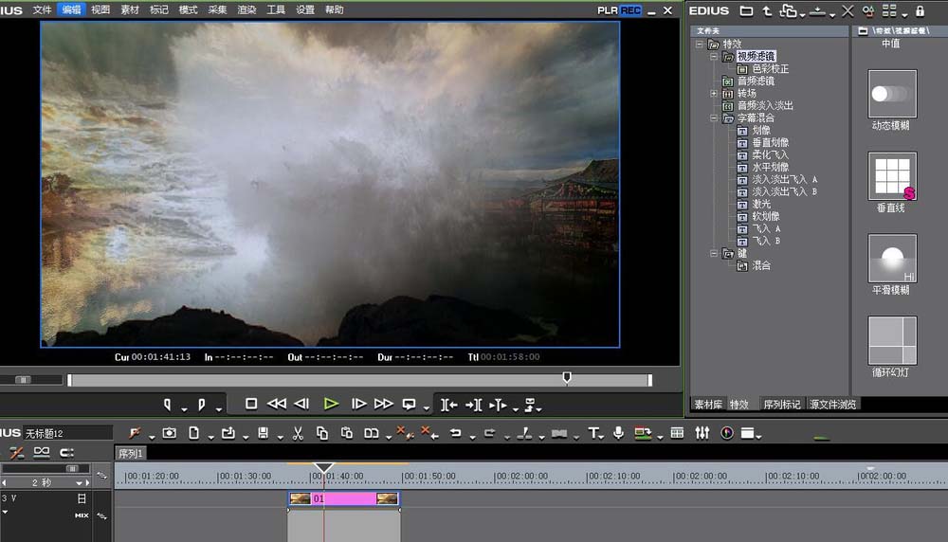Click the preview position slider handle
The height and width of the screenshot is (542, 948).
tap(567, 378)
